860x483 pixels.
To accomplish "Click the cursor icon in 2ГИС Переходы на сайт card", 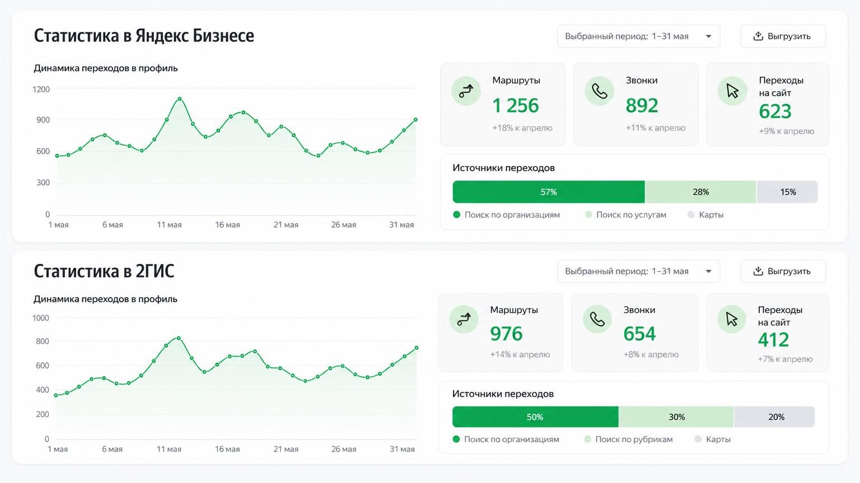I will tap(731, 319).
